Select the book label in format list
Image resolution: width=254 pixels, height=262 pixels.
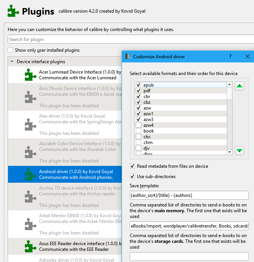(148, 131)
